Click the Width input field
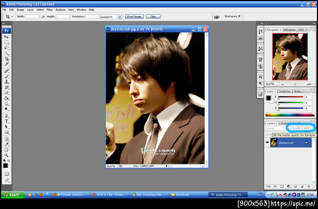This screenshot has width=318, height=209. (x=32, y=16)
